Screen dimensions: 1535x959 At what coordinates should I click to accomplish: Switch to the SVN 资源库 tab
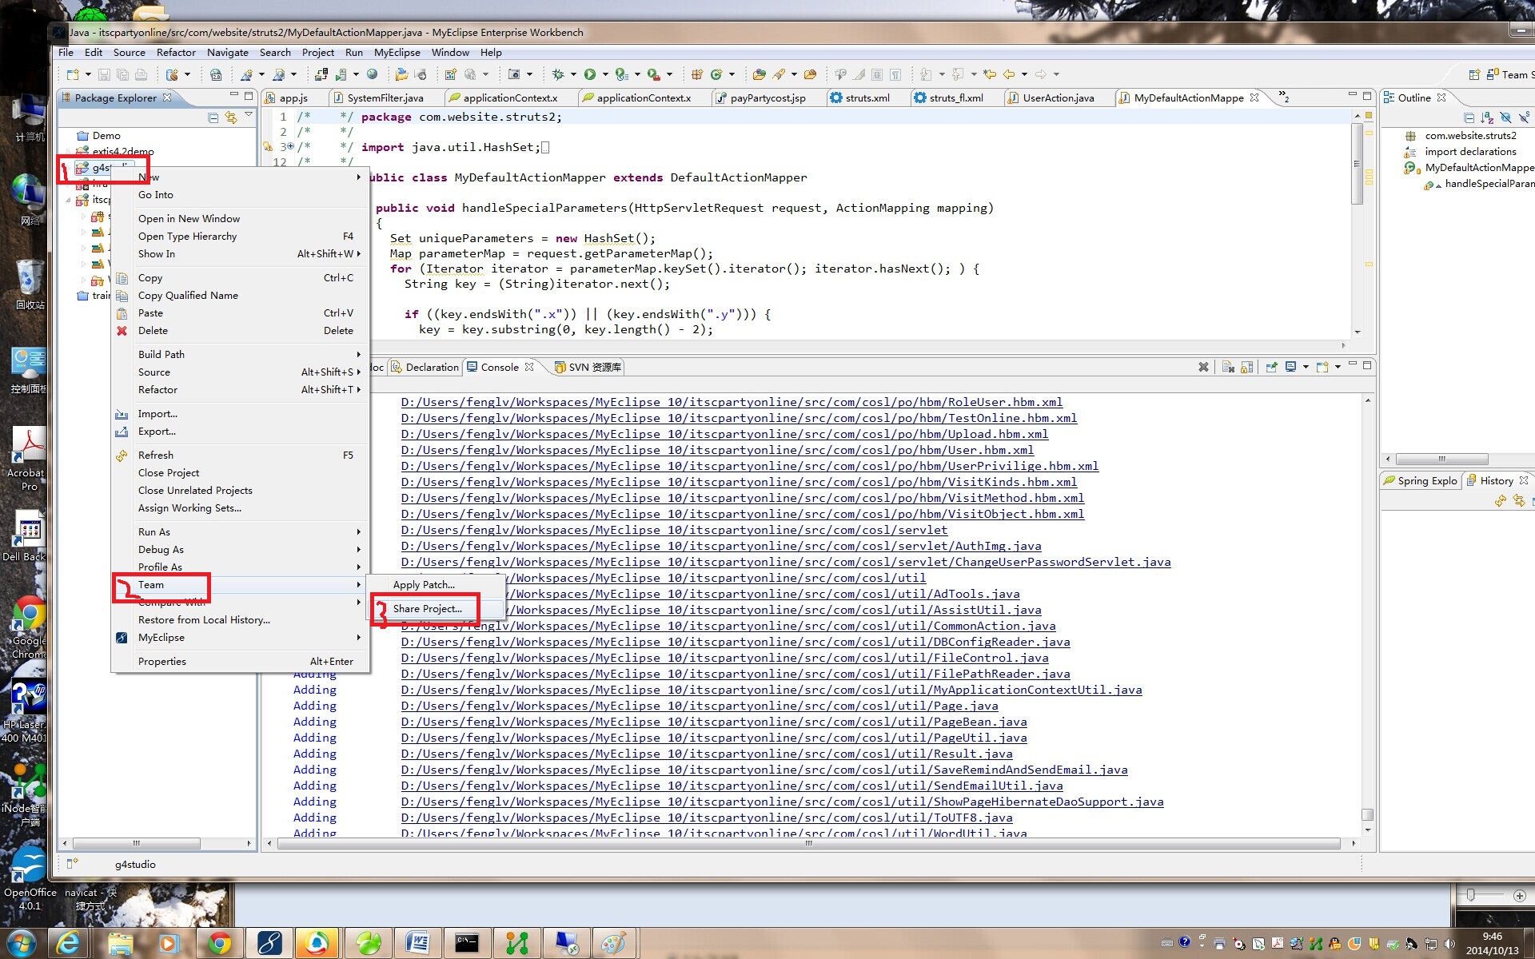[589, 367]
